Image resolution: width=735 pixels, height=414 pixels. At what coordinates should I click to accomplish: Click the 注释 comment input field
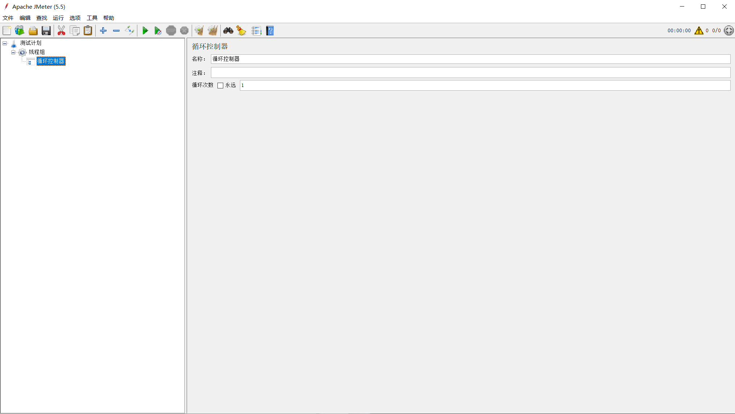coord(470,73)
